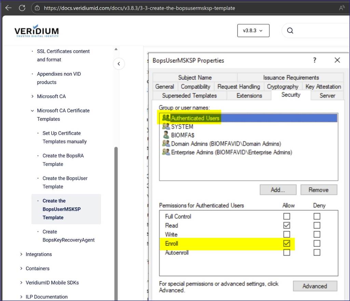Select Domain Admins in group list
Image resolution: width=350 pixels, height=301 pixels.
pos(226,144)
